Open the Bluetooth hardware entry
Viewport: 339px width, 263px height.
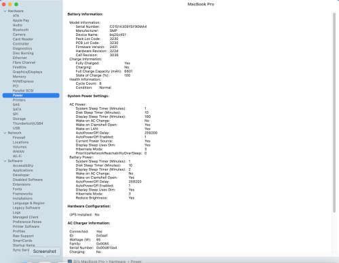click(20, 30)
